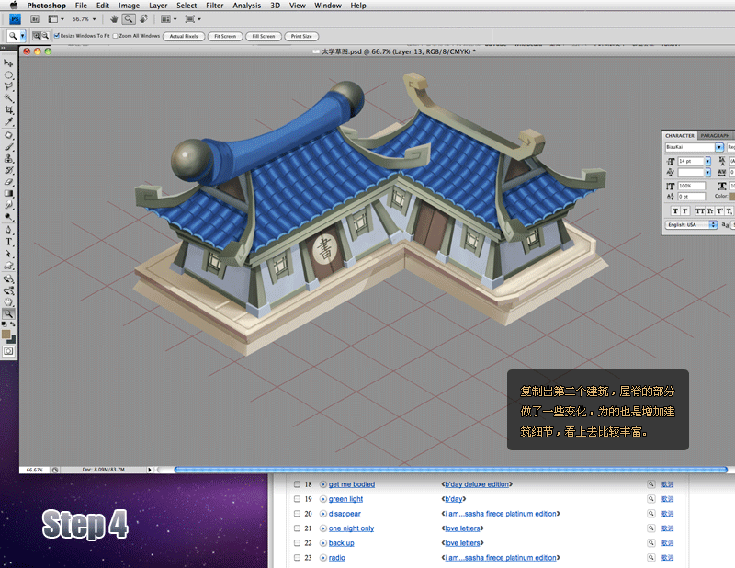Select the Horizontal Type tool in toolbox
The width and height of the screenshot is (735, 568).
[x=8, y=242]
